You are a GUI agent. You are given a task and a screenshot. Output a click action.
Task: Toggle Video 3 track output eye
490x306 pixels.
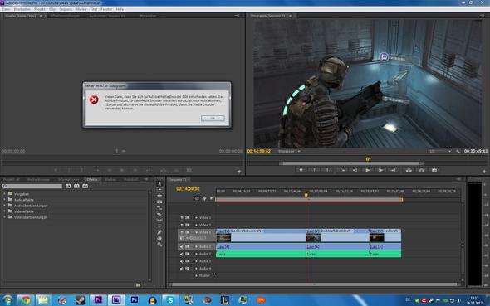182,218
